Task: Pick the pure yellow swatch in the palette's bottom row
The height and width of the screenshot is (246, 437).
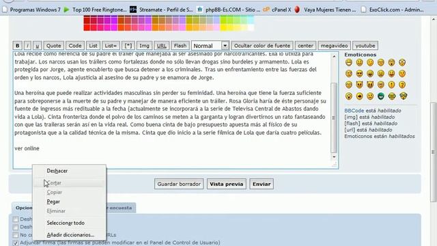Action: 223,27
